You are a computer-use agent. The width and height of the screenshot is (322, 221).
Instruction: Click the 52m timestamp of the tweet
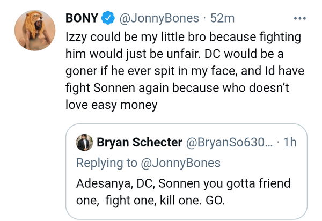tap(223, 18)
